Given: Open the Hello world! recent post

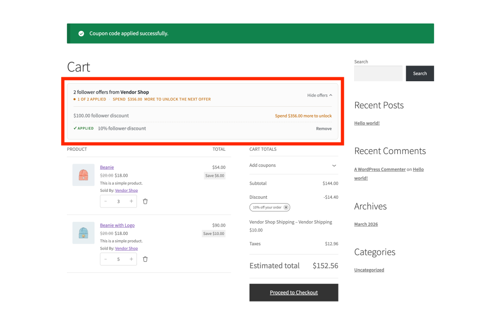Looking at the screenshot, I should [x=367, y=123].
